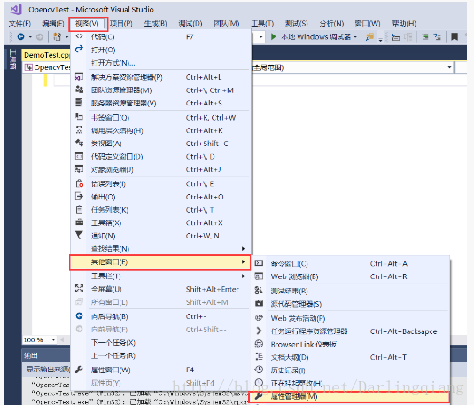The height and width of the screenshot is (405, 474).
Task: Open 代码定义窗口(D) code definition icon entry
Action: (x=160, y=157)
